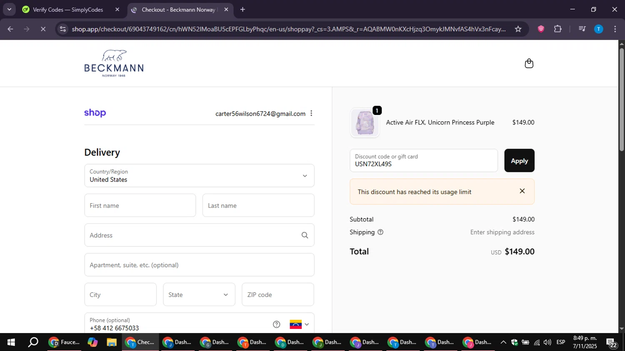The image size is (625, 351).
Task: Click the browser URL address bar
Action: (x=288, y=29)
